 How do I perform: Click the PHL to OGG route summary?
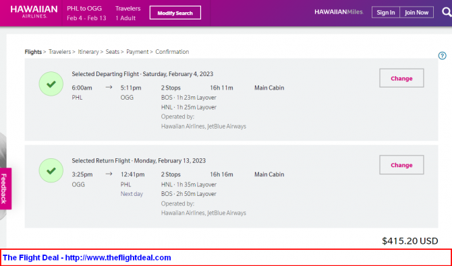coord(84,8)
